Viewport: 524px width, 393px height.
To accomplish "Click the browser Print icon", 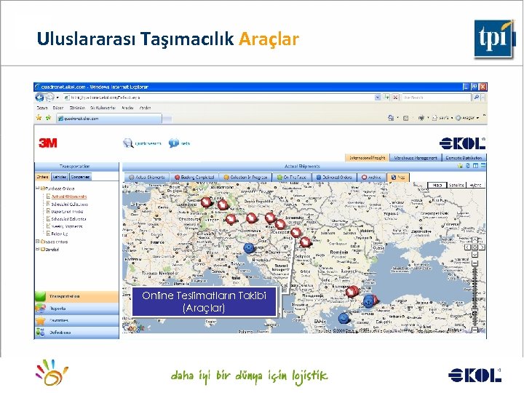I will [x=421, y=118].
